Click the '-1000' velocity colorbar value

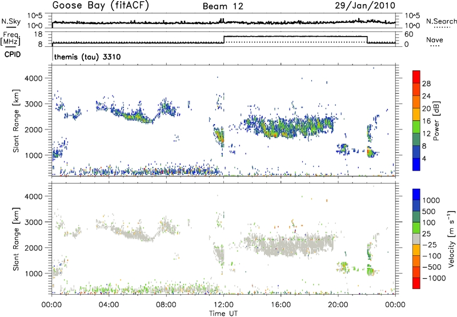tap(434, 278)
